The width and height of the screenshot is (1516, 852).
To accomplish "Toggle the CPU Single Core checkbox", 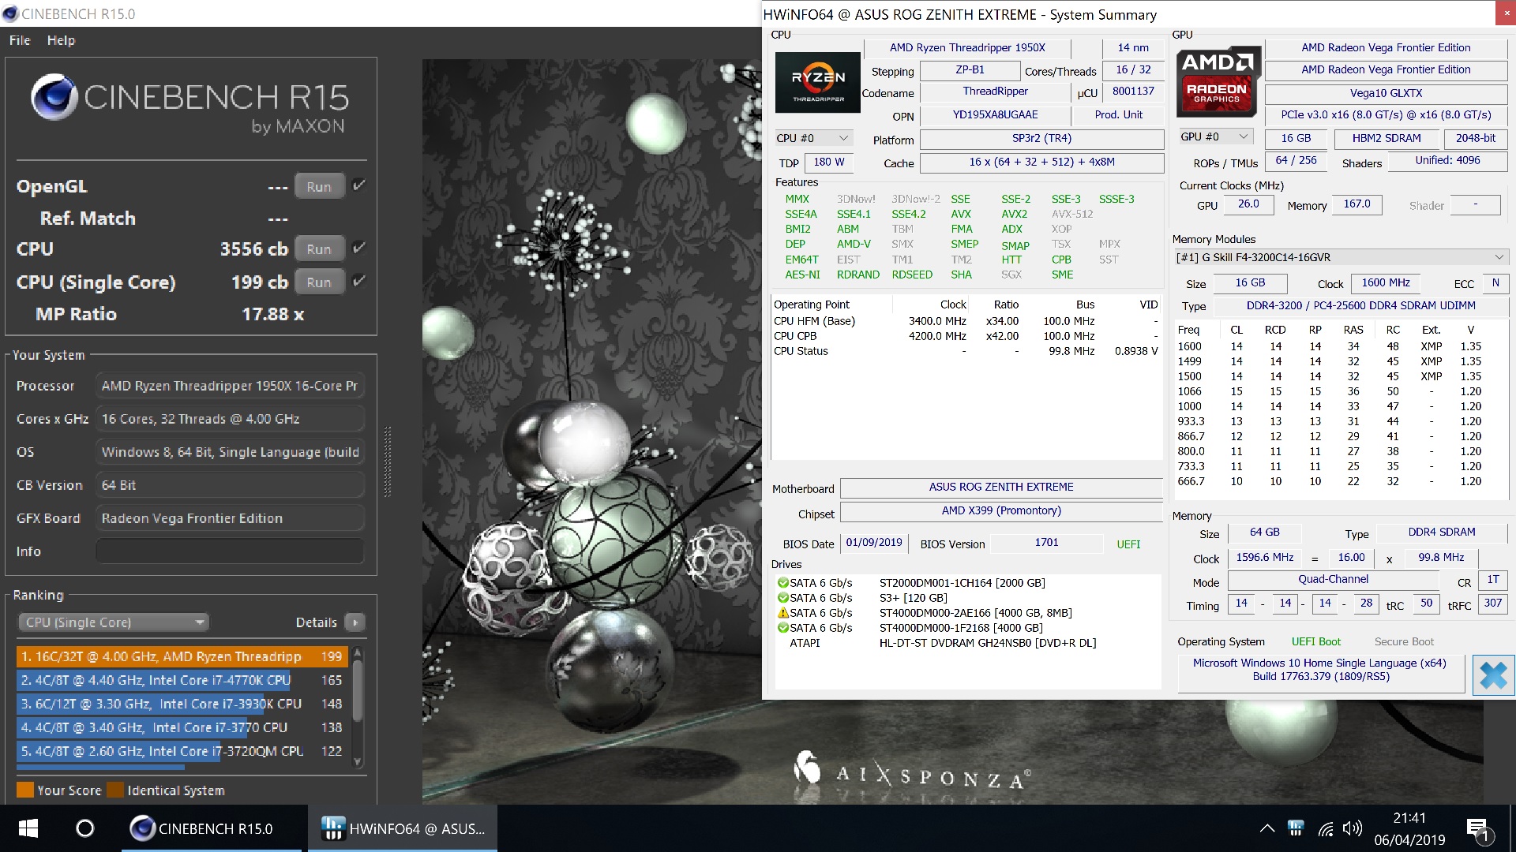I will tap(359, 281).
